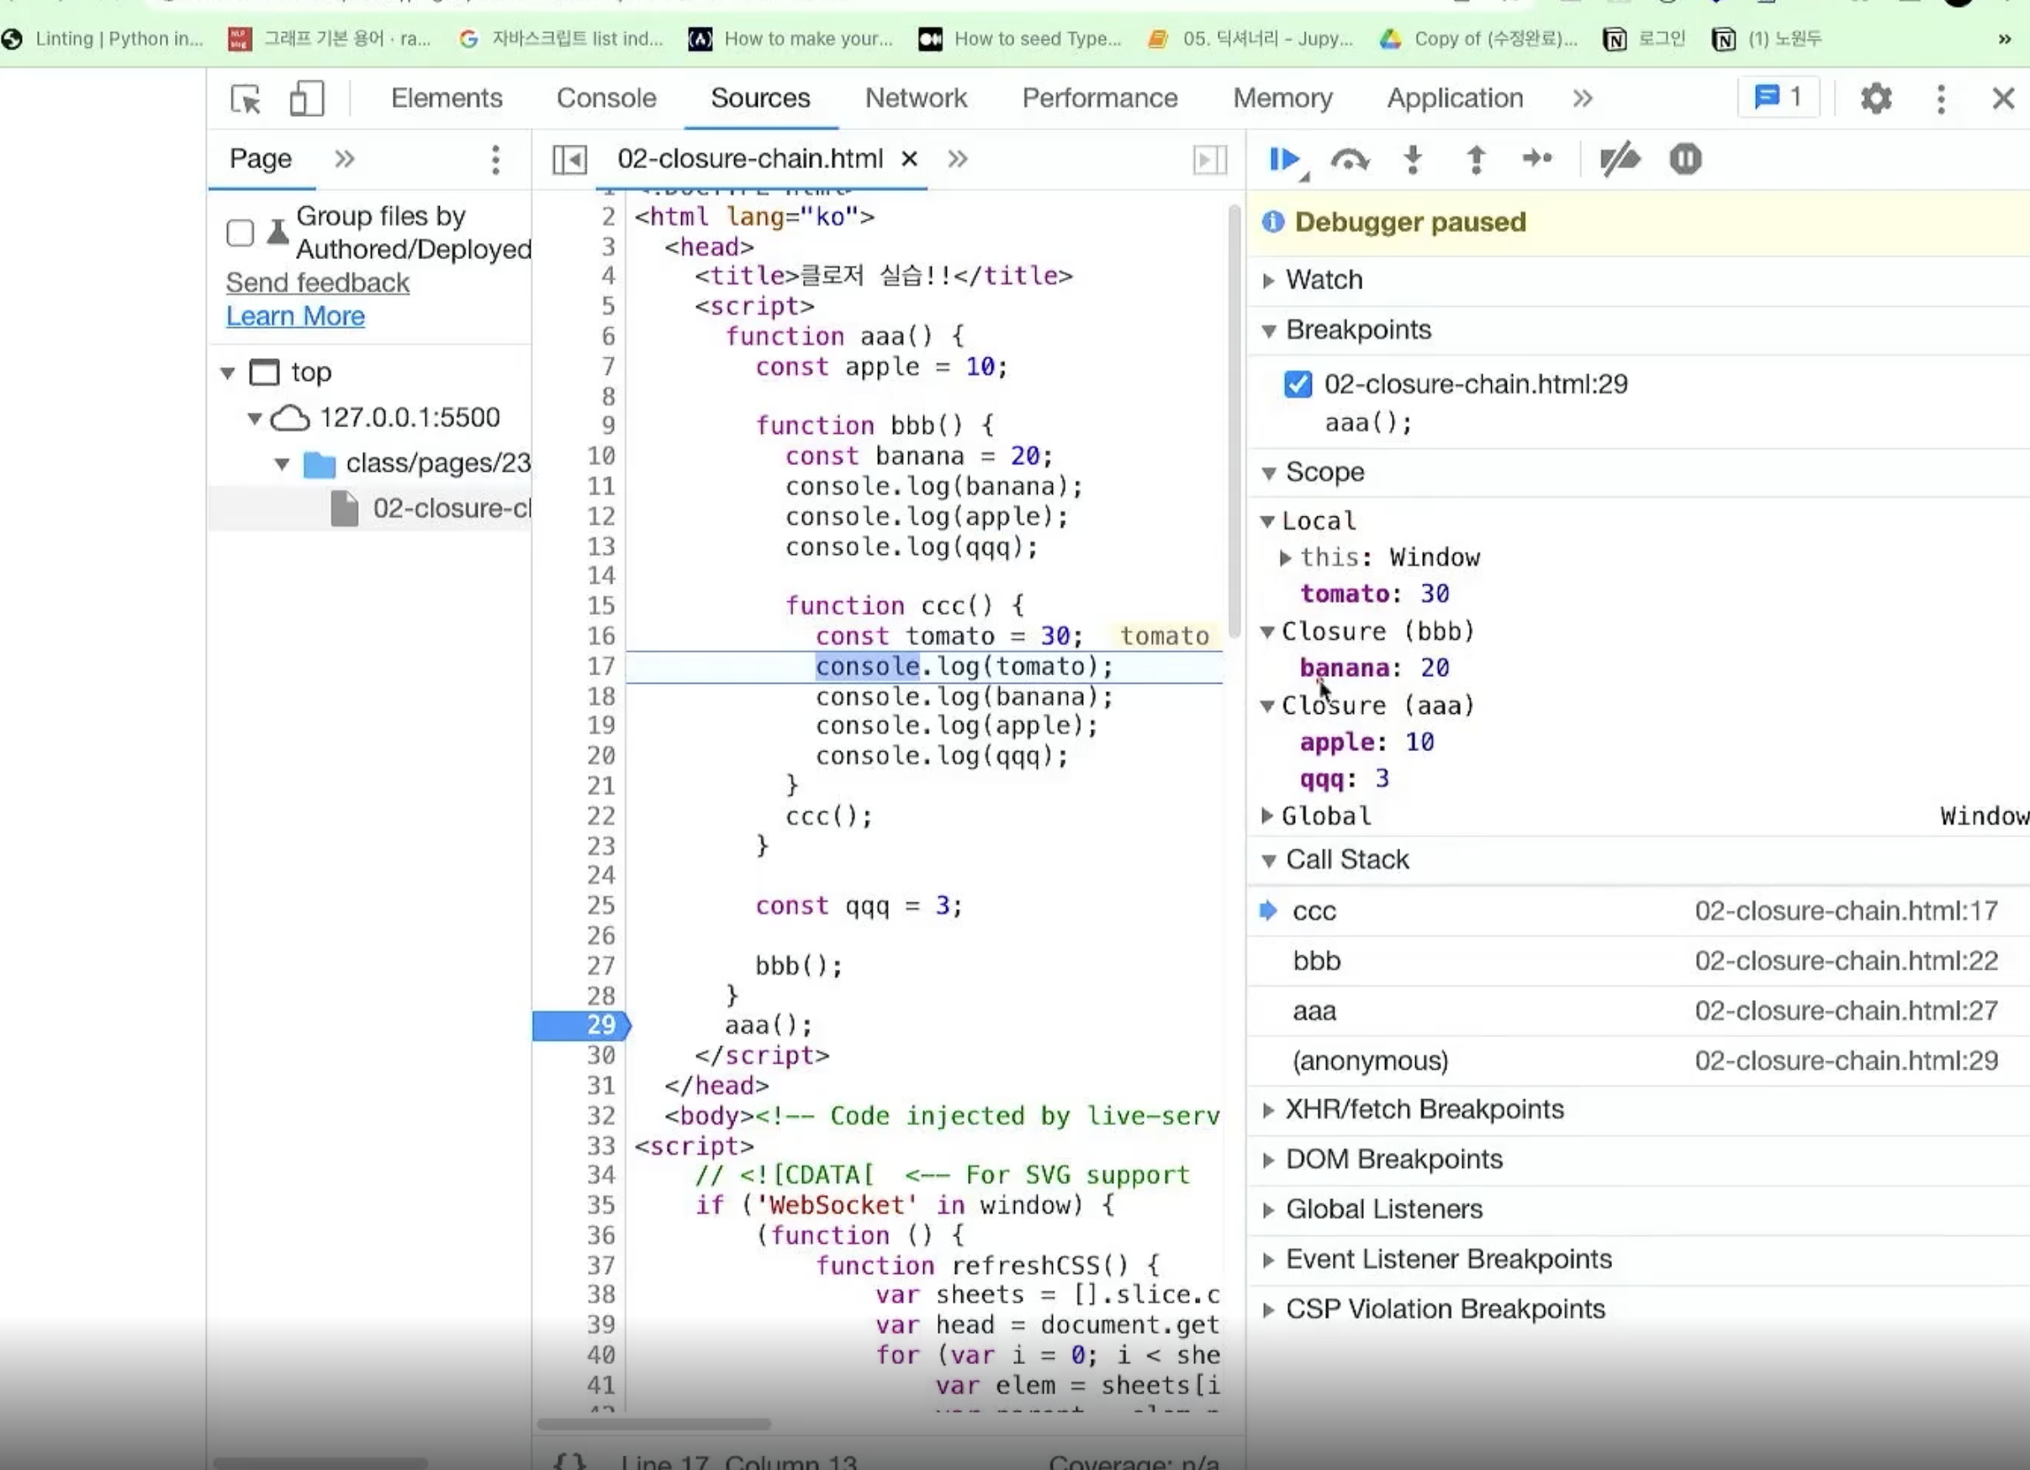Toggle pause on exceptions
The image size is (2030, 1470).
1684,159
